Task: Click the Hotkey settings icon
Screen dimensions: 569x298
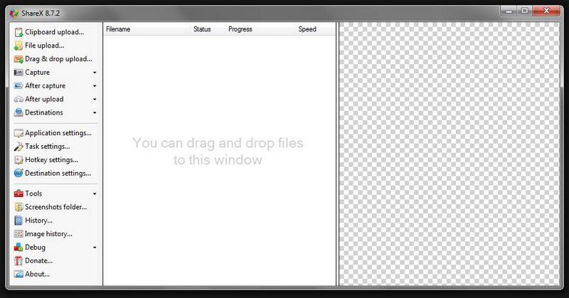Action: tap(18, 160)
